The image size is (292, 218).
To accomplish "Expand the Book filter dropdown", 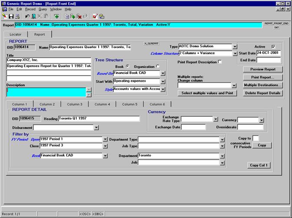I will [105, 155].
